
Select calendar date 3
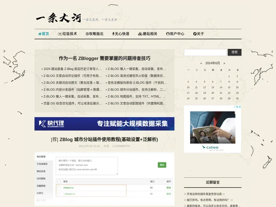click(188, 82)
